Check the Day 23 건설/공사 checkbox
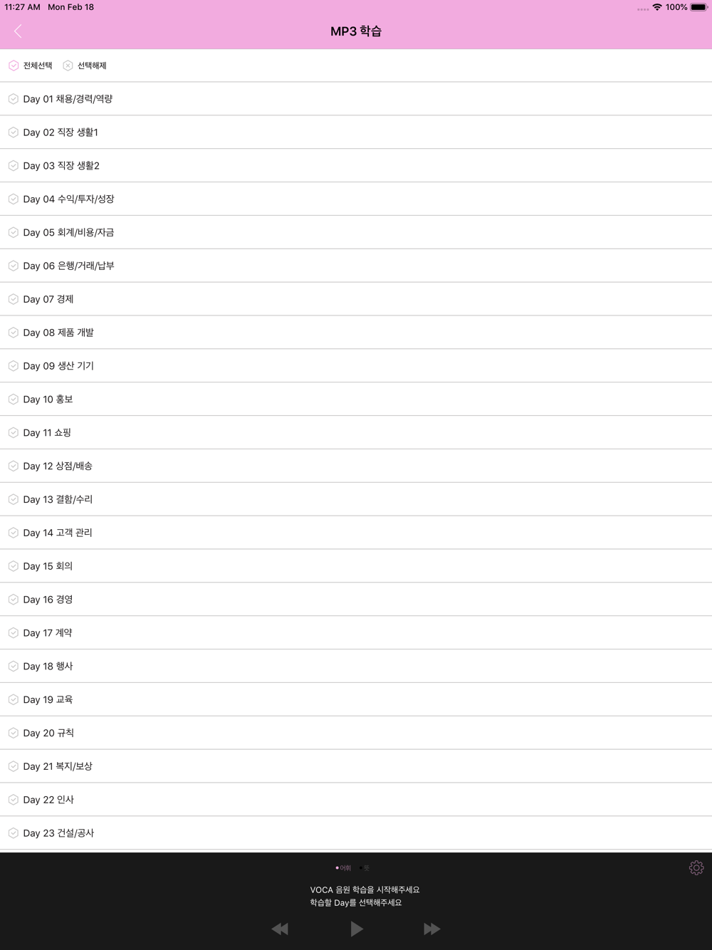This screenshot has height=950, width=712. point(14,833)
